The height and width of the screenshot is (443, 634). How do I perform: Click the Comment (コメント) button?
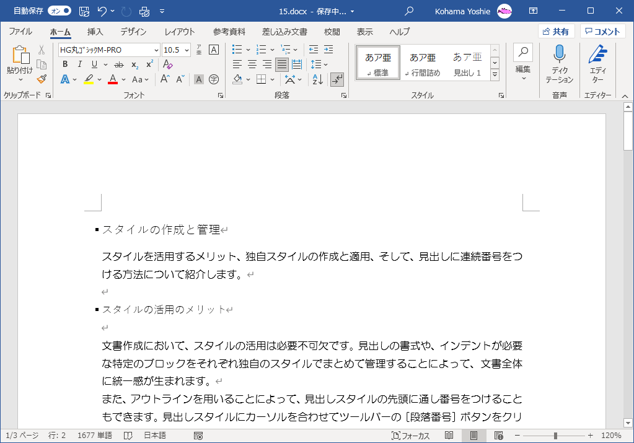pos(602,32)
